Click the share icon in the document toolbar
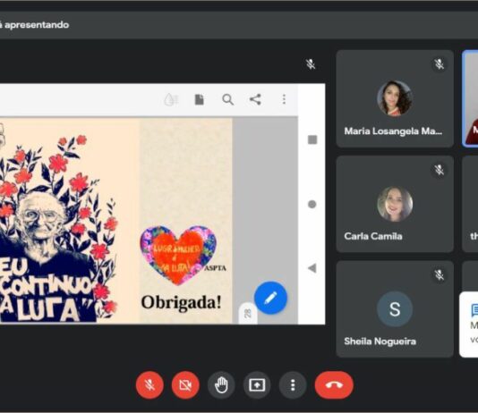This screenshot has width=478, height=413. 255,99
